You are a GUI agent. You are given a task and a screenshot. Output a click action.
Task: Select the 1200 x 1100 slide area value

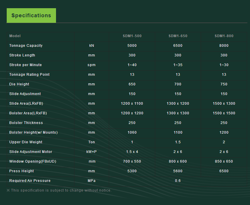132,104
